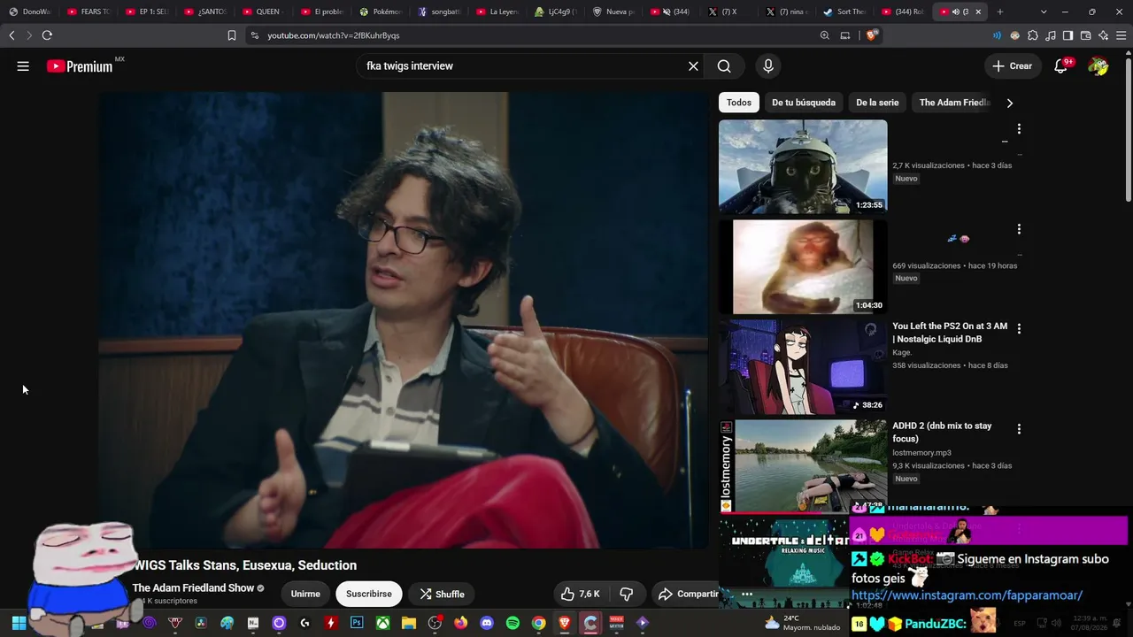Viewport: 1133px width, 637px height.
Task: Open options for the cat pilot video
Action: 1019,129
